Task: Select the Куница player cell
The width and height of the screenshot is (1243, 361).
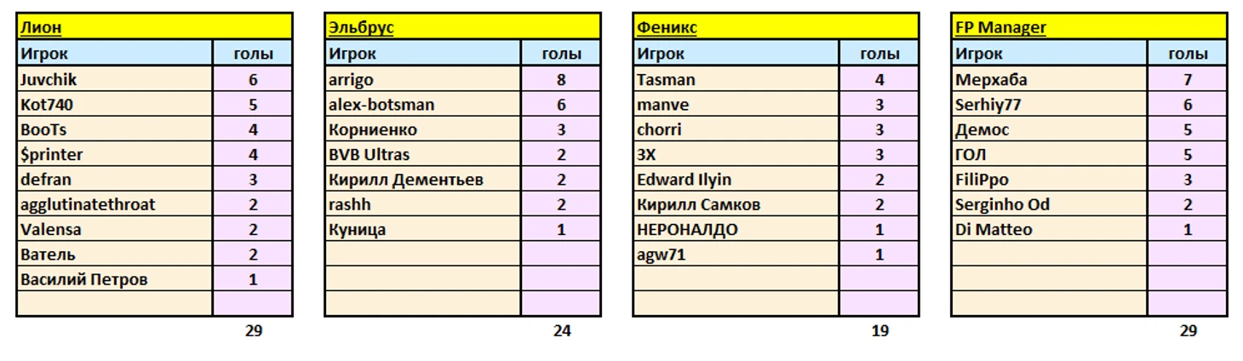Action: (358, 229)
